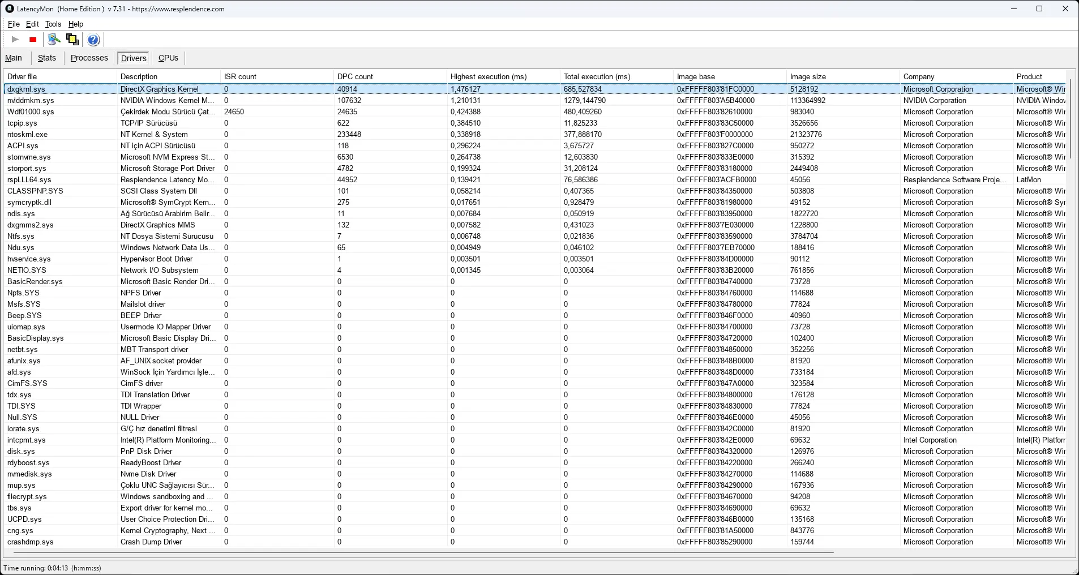
Task: Click the Time running status bar text
Action: [53, 568]
